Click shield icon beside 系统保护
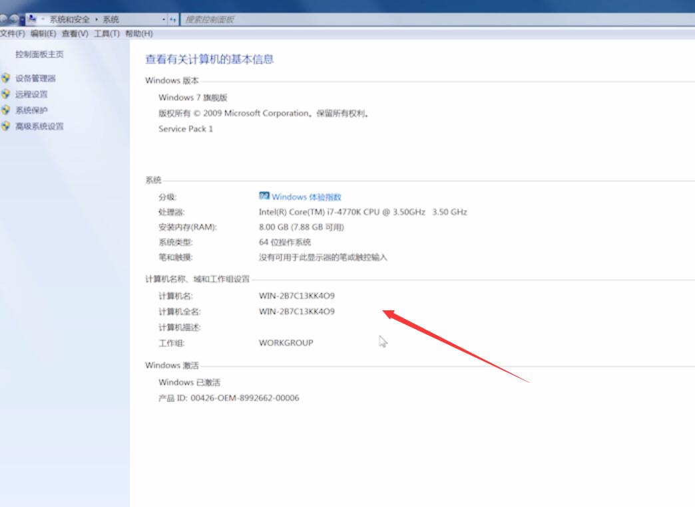Viewport: 695px width, 507px height. [x=5, y=110]
